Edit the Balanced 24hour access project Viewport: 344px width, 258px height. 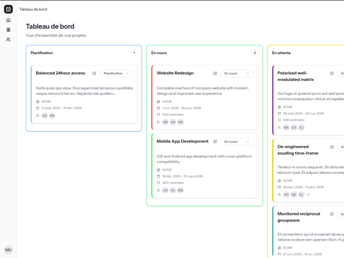[94, 73]
